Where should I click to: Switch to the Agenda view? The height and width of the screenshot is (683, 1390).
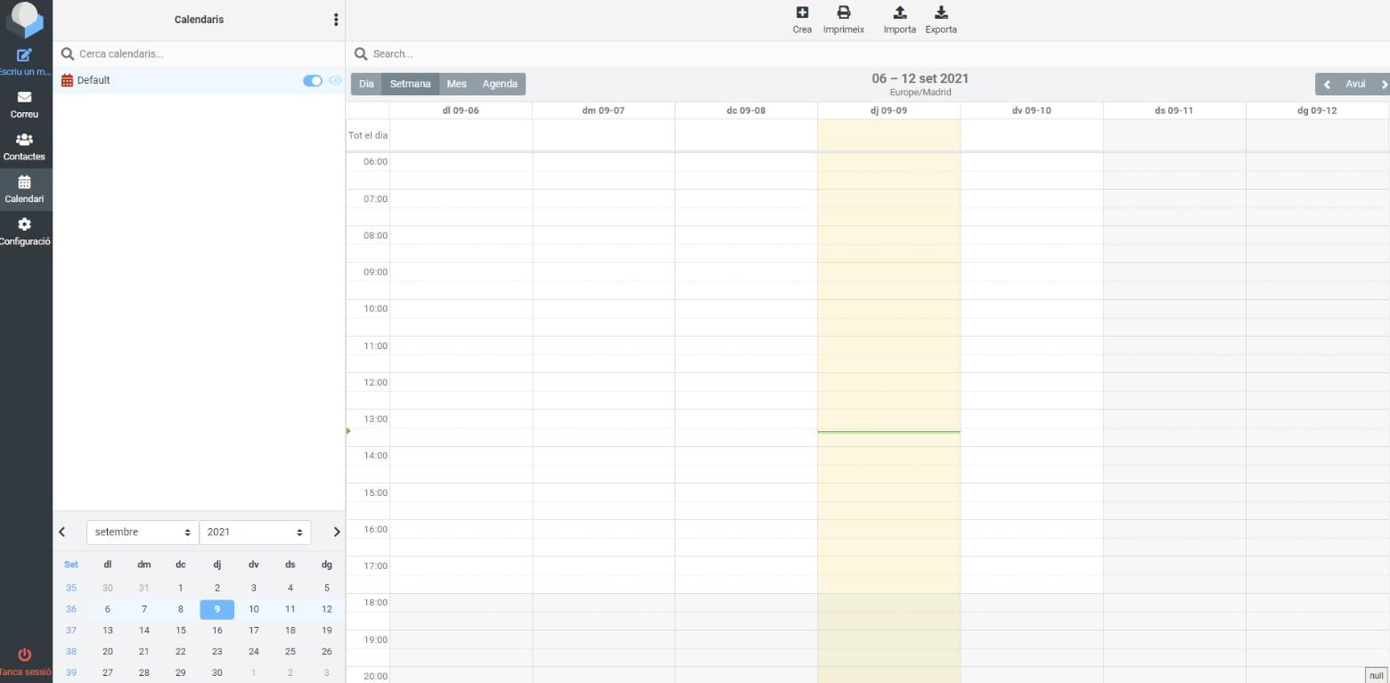pyautogui.click(x=500, y=84)
